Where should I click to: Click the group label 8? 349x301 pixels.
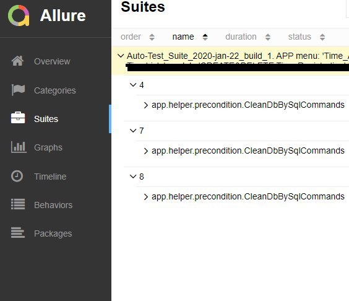(142, 177)
